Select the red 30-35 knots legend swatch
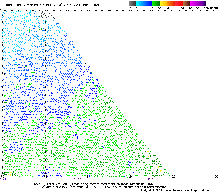 179,4
